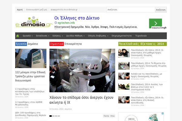Select the first black slider dot
Image resolution: width=182 pixels, height=121 pixels.
click(x=50, y=116)
